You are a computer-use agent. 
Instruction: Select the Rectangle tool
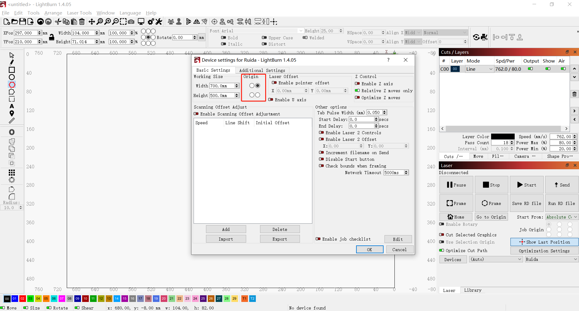[12, 70]
